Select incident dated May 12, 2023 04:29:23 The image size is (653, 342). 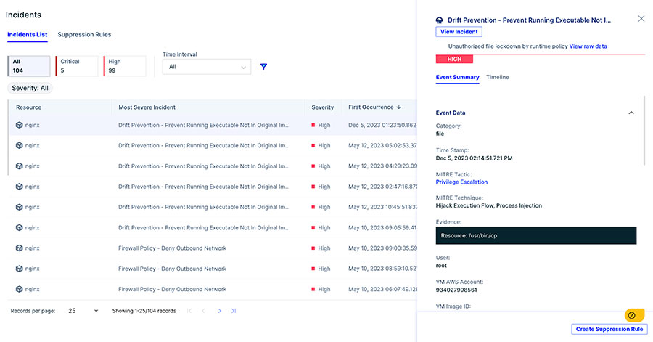point(213,166)
